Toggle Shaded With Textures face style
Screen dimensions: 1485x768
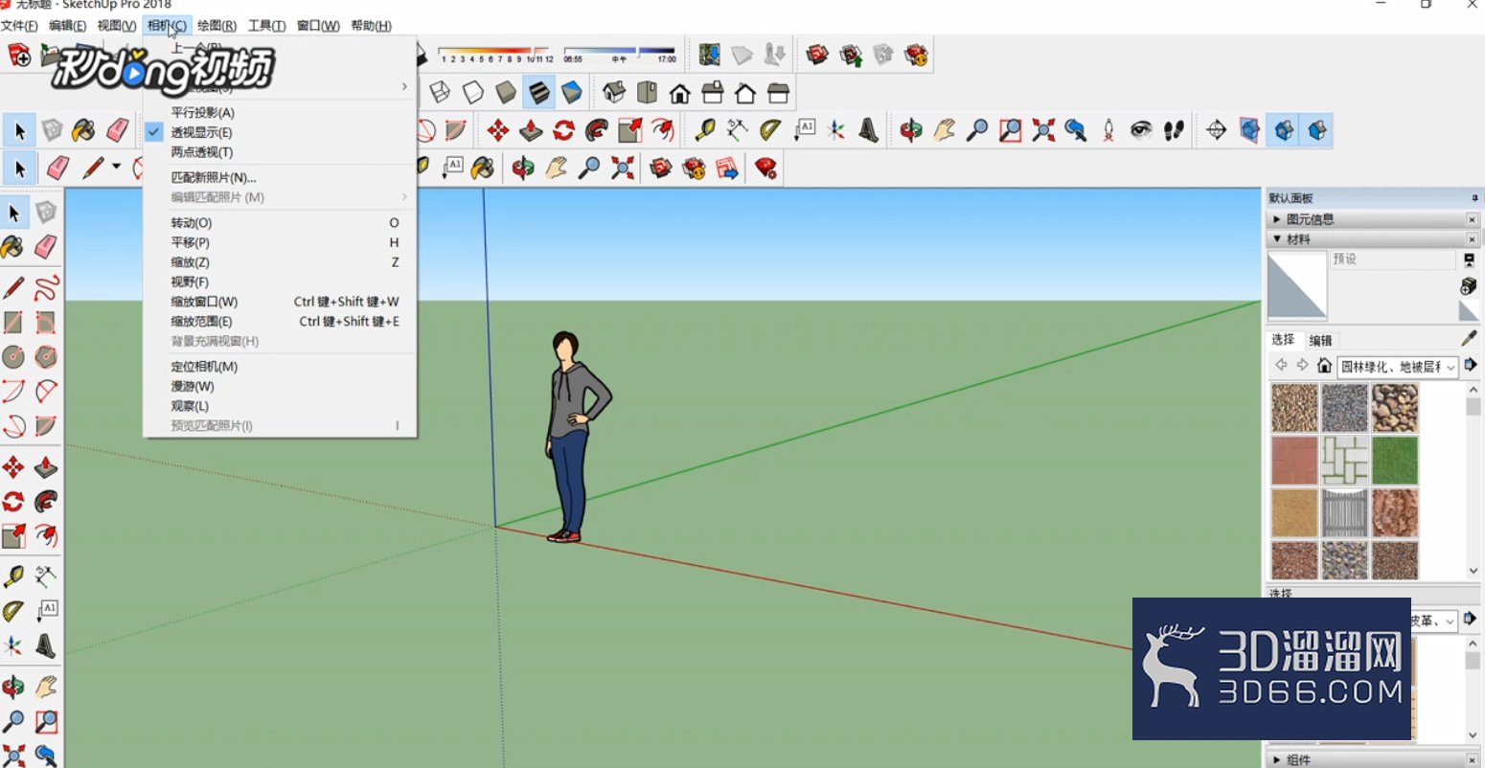click(x=539, y=93)
